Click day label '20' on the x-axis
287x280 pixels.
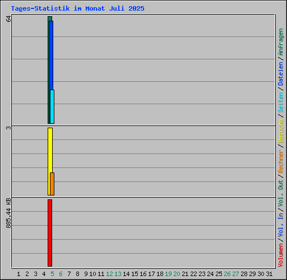pos(177,274)
